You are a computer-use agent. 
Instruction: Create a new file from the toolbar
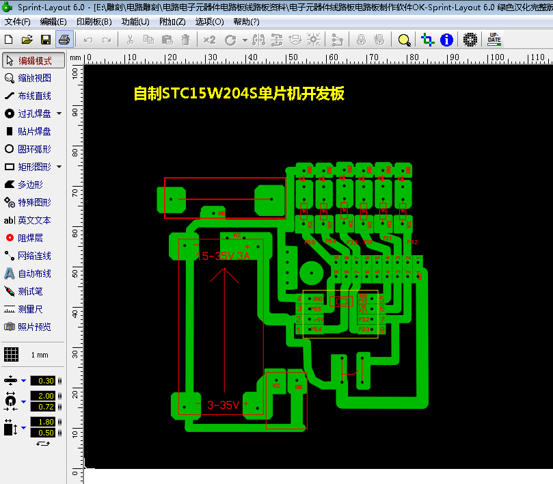click(x=9, y=40)
